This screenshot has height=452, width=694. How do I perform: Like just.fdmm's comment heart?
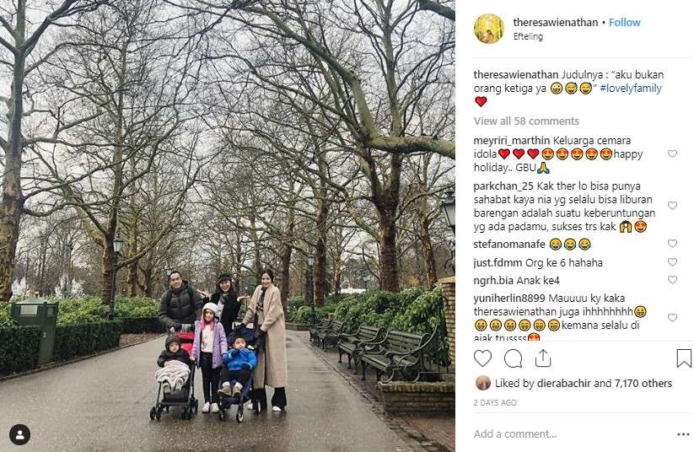coord(672,262)
